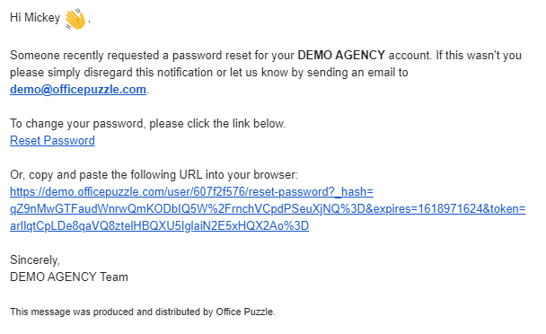This screenshot has width=546, height=334.
Task: Click the URL line beginning with arlIqtCpLDe8qa
Action: [159, 225]
